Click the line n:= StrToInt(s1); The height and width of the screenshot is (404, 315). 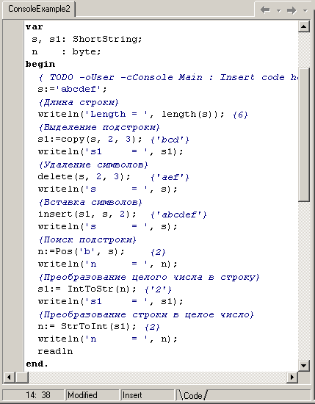[87, 327]
